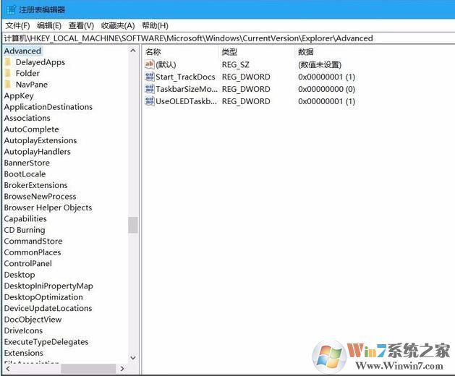Click the NavPane folder icon

[x=8, y=85]
